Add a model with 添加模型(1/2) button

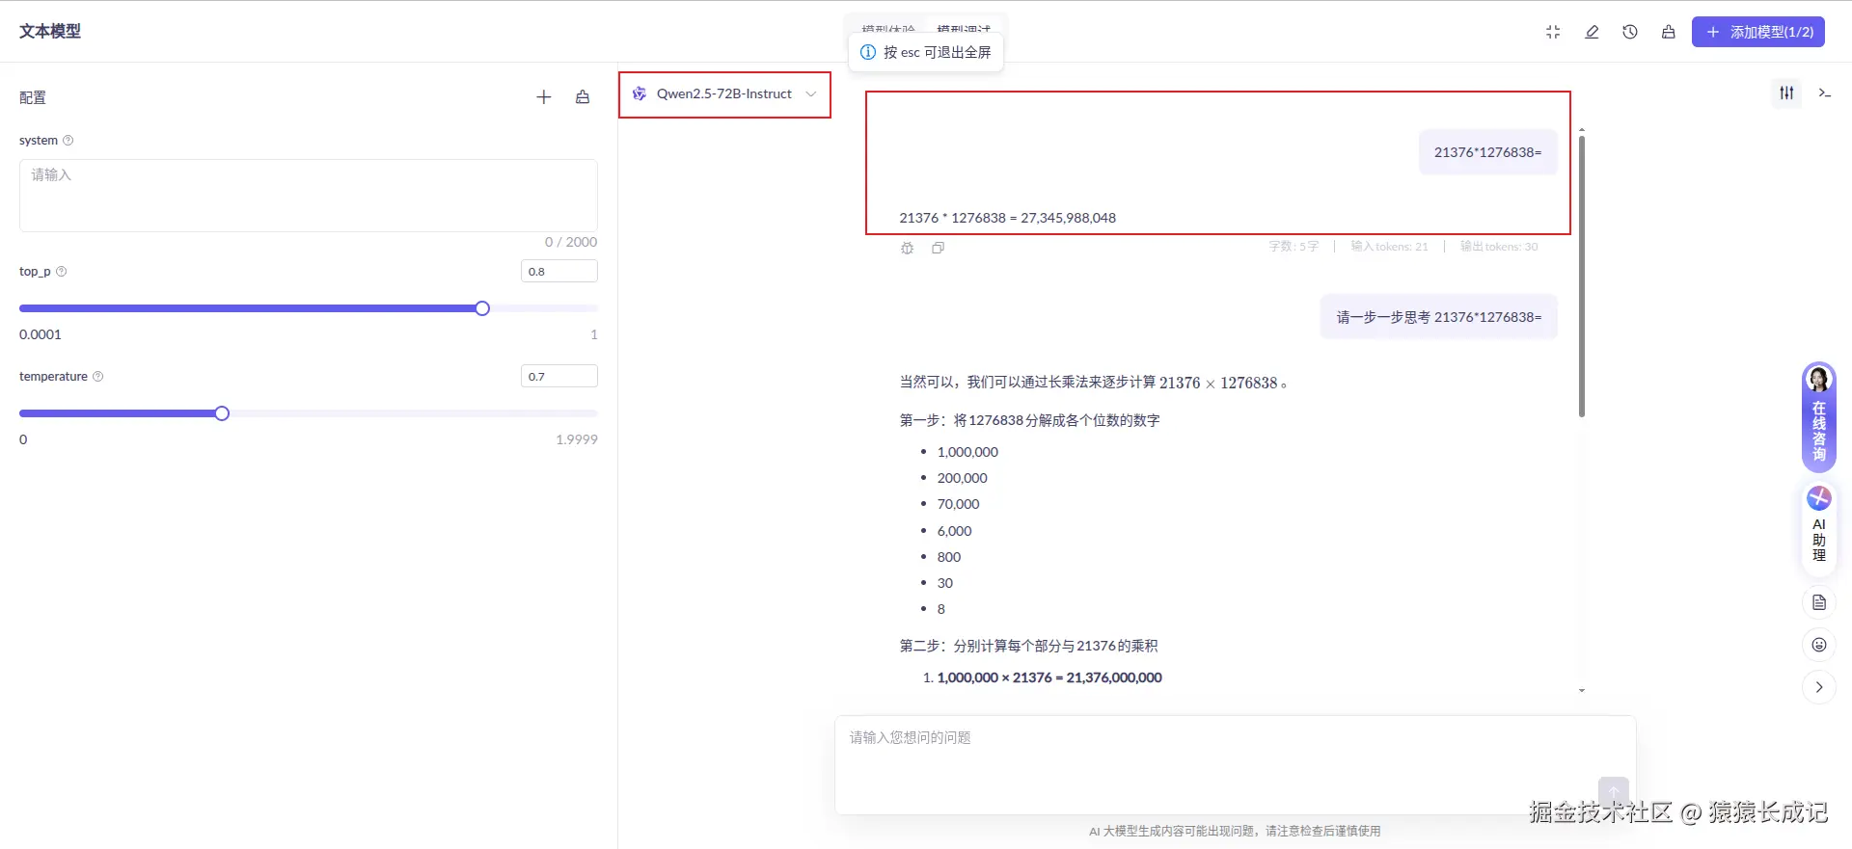point(1758,32)
